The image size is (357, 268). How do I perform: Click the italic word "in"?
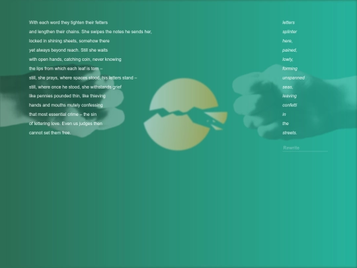[x=284, y=114]
